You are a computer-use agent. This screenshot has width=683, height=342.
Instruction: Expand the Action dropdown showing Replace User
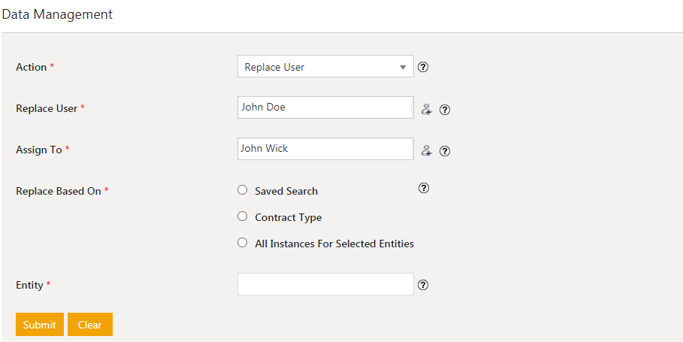tap(325, 67)
